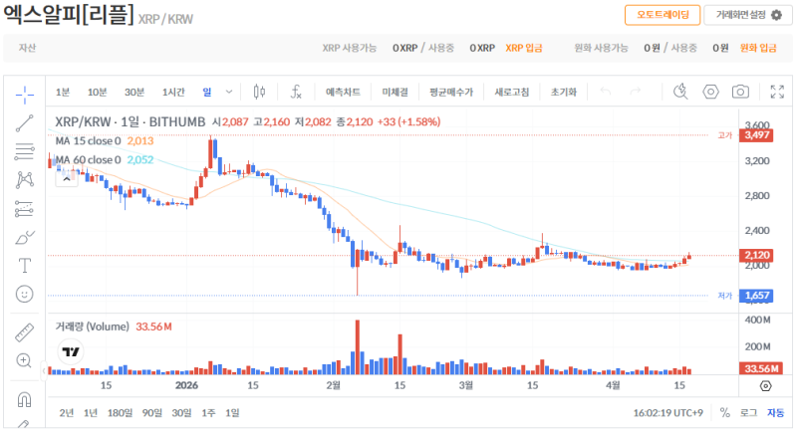
Task: Click the 2,120 current price label
Action: [x=756, y=255]
